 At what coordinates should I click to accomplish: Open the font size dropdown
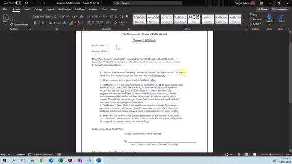pyautogui.click(x=60, y=17)
